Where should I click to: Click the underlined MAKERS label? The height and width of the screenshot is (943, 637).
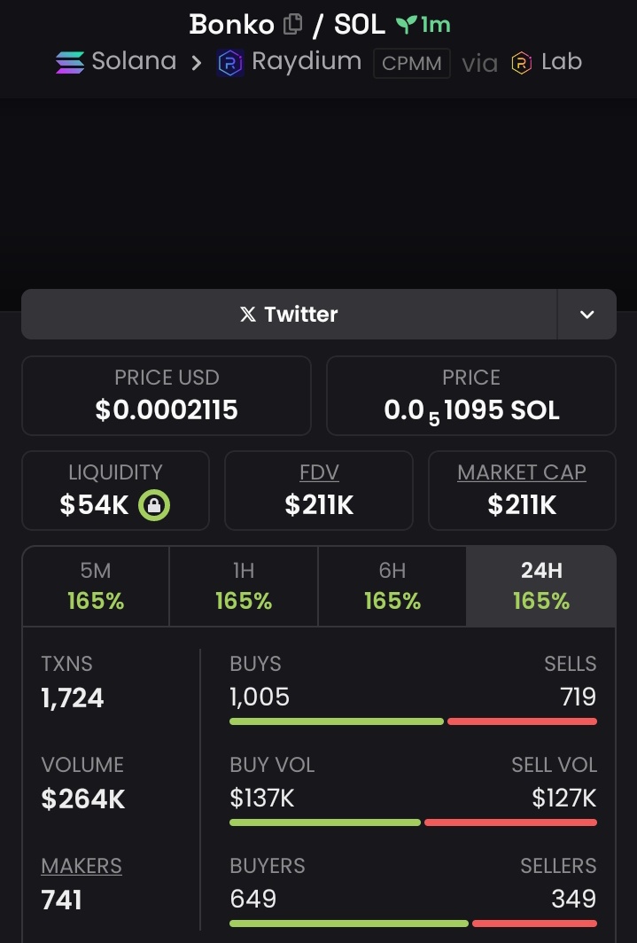coord(82,865)
